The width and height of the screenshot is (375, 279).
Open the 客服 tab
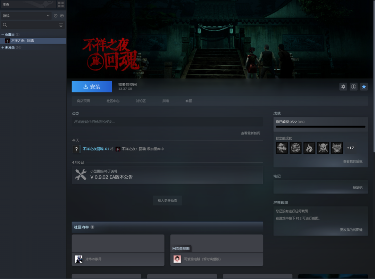click(189, 101)
